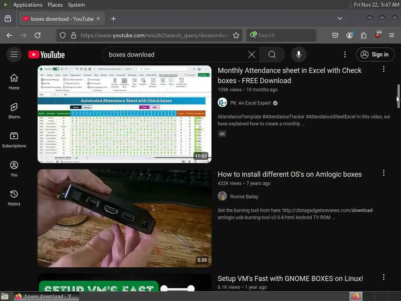The height and width of the screenshot is (301, 401).
Task: Start voice search with the microphone
Action: pyautogui.click(x=299, y=54)
